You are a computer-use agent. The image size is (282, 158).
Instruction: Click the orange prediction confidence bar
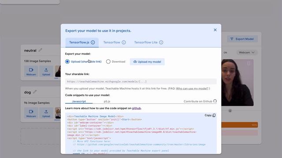[x=240, y=125]
